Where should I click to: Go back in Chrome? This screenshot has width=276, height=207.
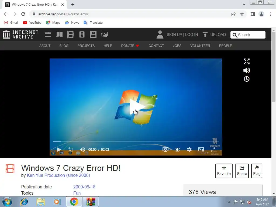(x=6, y=14)
